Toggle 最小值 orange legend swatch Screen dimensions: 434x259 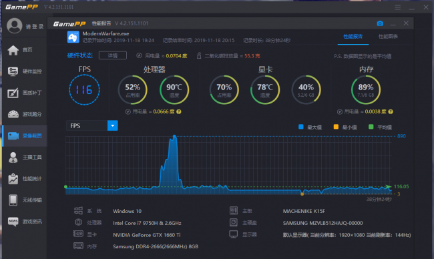click(x=336, y=127)
